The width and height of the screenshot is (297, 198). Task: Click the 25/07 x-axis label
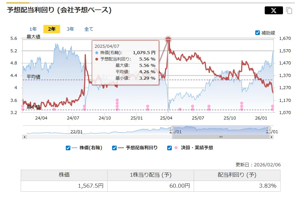[198, 118]
